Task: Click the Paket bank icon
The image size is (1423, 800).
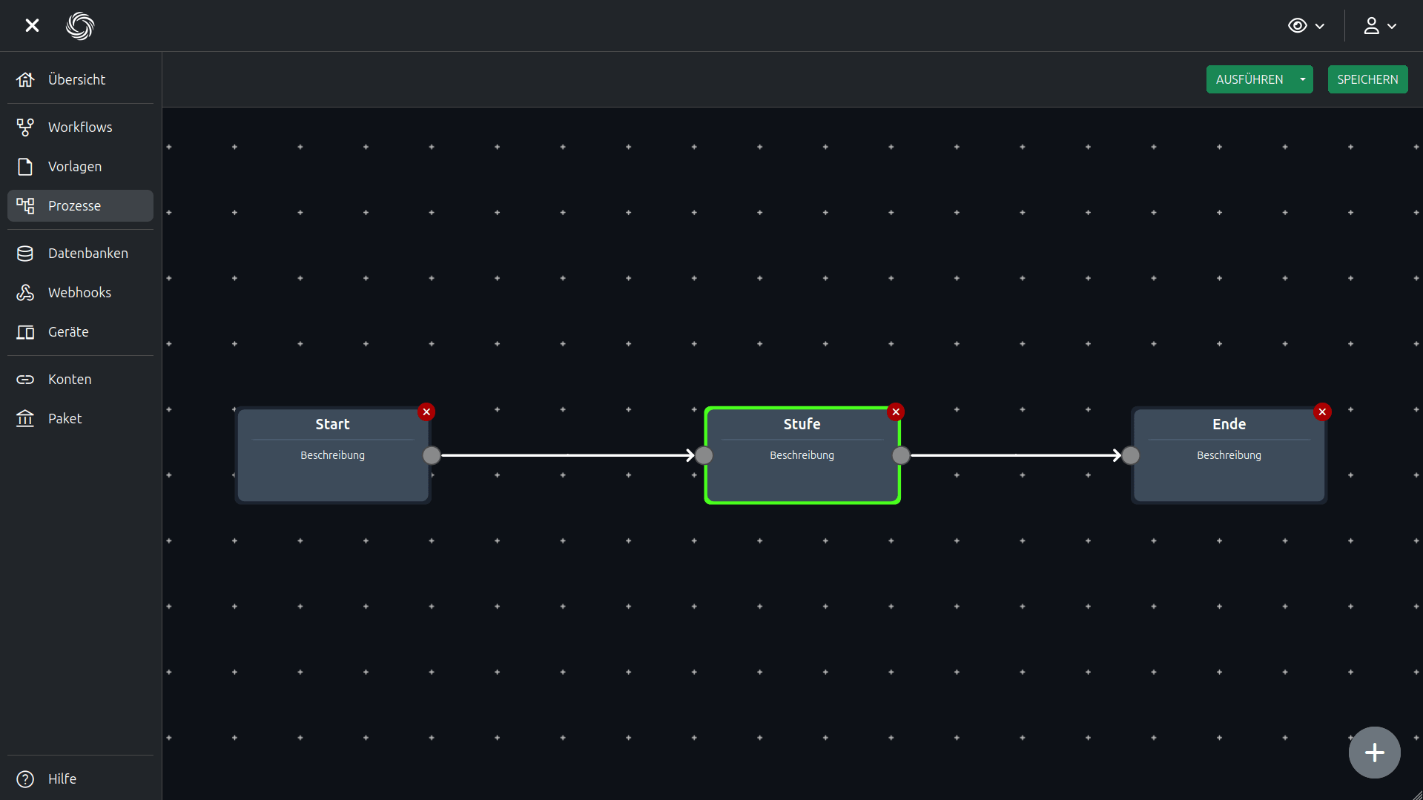Action: pos(25,419)
